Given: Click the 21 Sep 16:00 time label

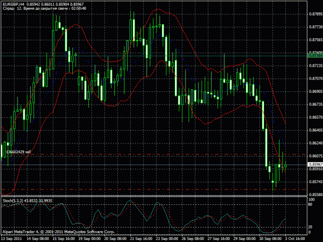Looking at the screenshot, I should [141, 239].
